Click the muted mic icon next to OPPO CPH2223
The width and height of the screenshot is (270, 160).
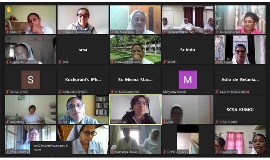point(165,152)
